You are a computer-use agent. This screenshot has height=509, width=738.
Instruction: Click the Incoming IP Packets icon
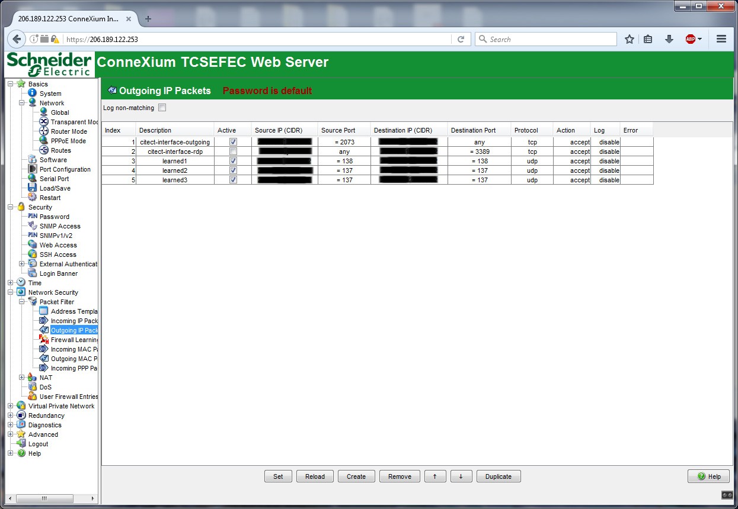tap(44, 321)
